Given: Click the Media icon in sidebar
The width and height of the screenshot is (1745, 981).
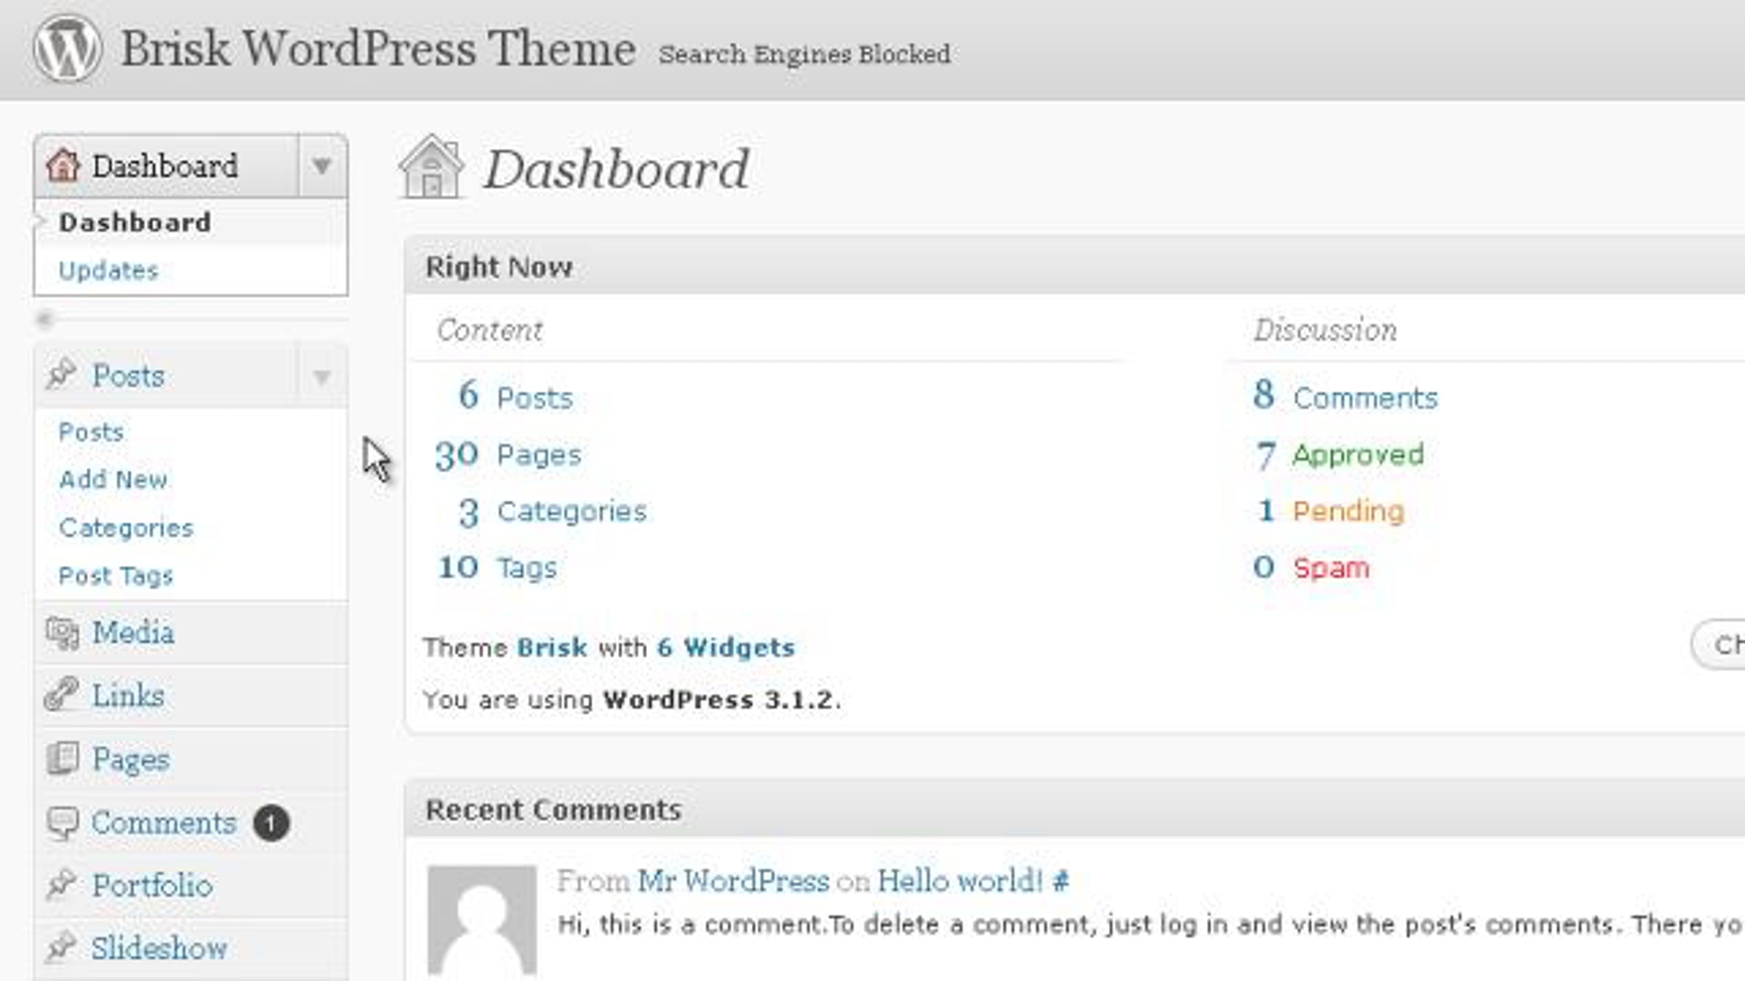Looking at the screenshot, I should (63, 632).
